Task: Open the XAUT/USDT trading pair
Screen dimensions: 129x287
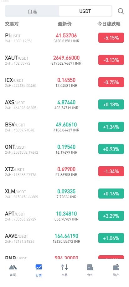Action: coord(64,60)
